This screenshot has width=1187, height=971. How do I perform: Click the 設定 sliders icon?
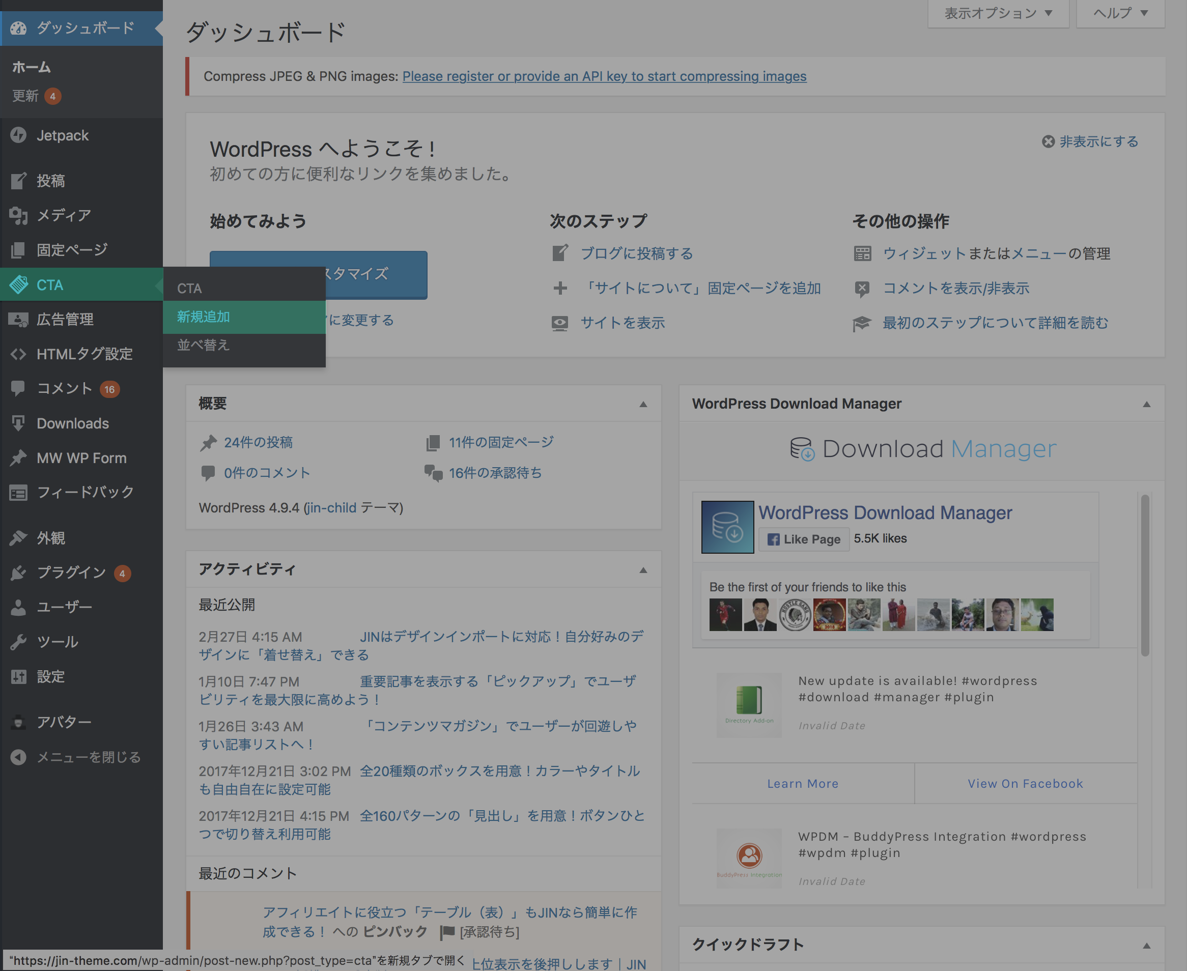[18, 677]
